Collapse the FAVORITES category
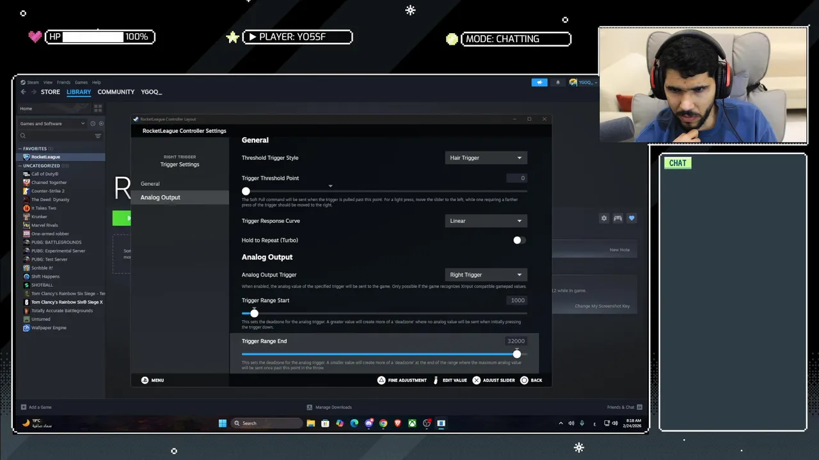819x460 pixels. (x=21, y=149)
